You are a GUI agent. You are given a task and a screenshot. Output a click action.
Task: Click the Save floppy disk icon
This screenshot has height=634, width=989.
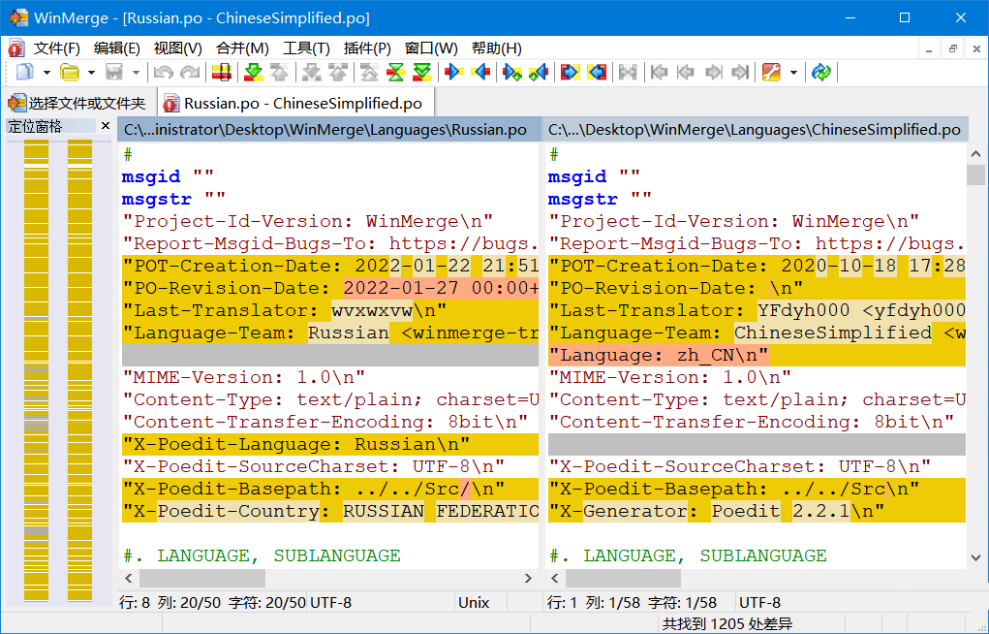tap(114, 73)
